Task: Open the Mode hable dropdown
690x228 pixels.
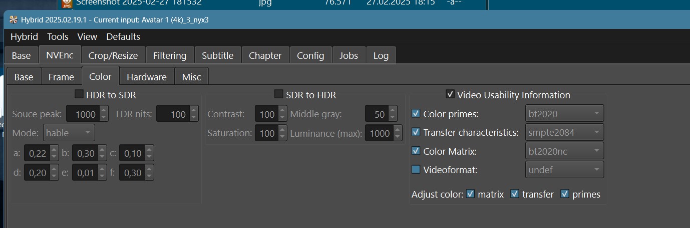Action: click(x=69, y=133)
